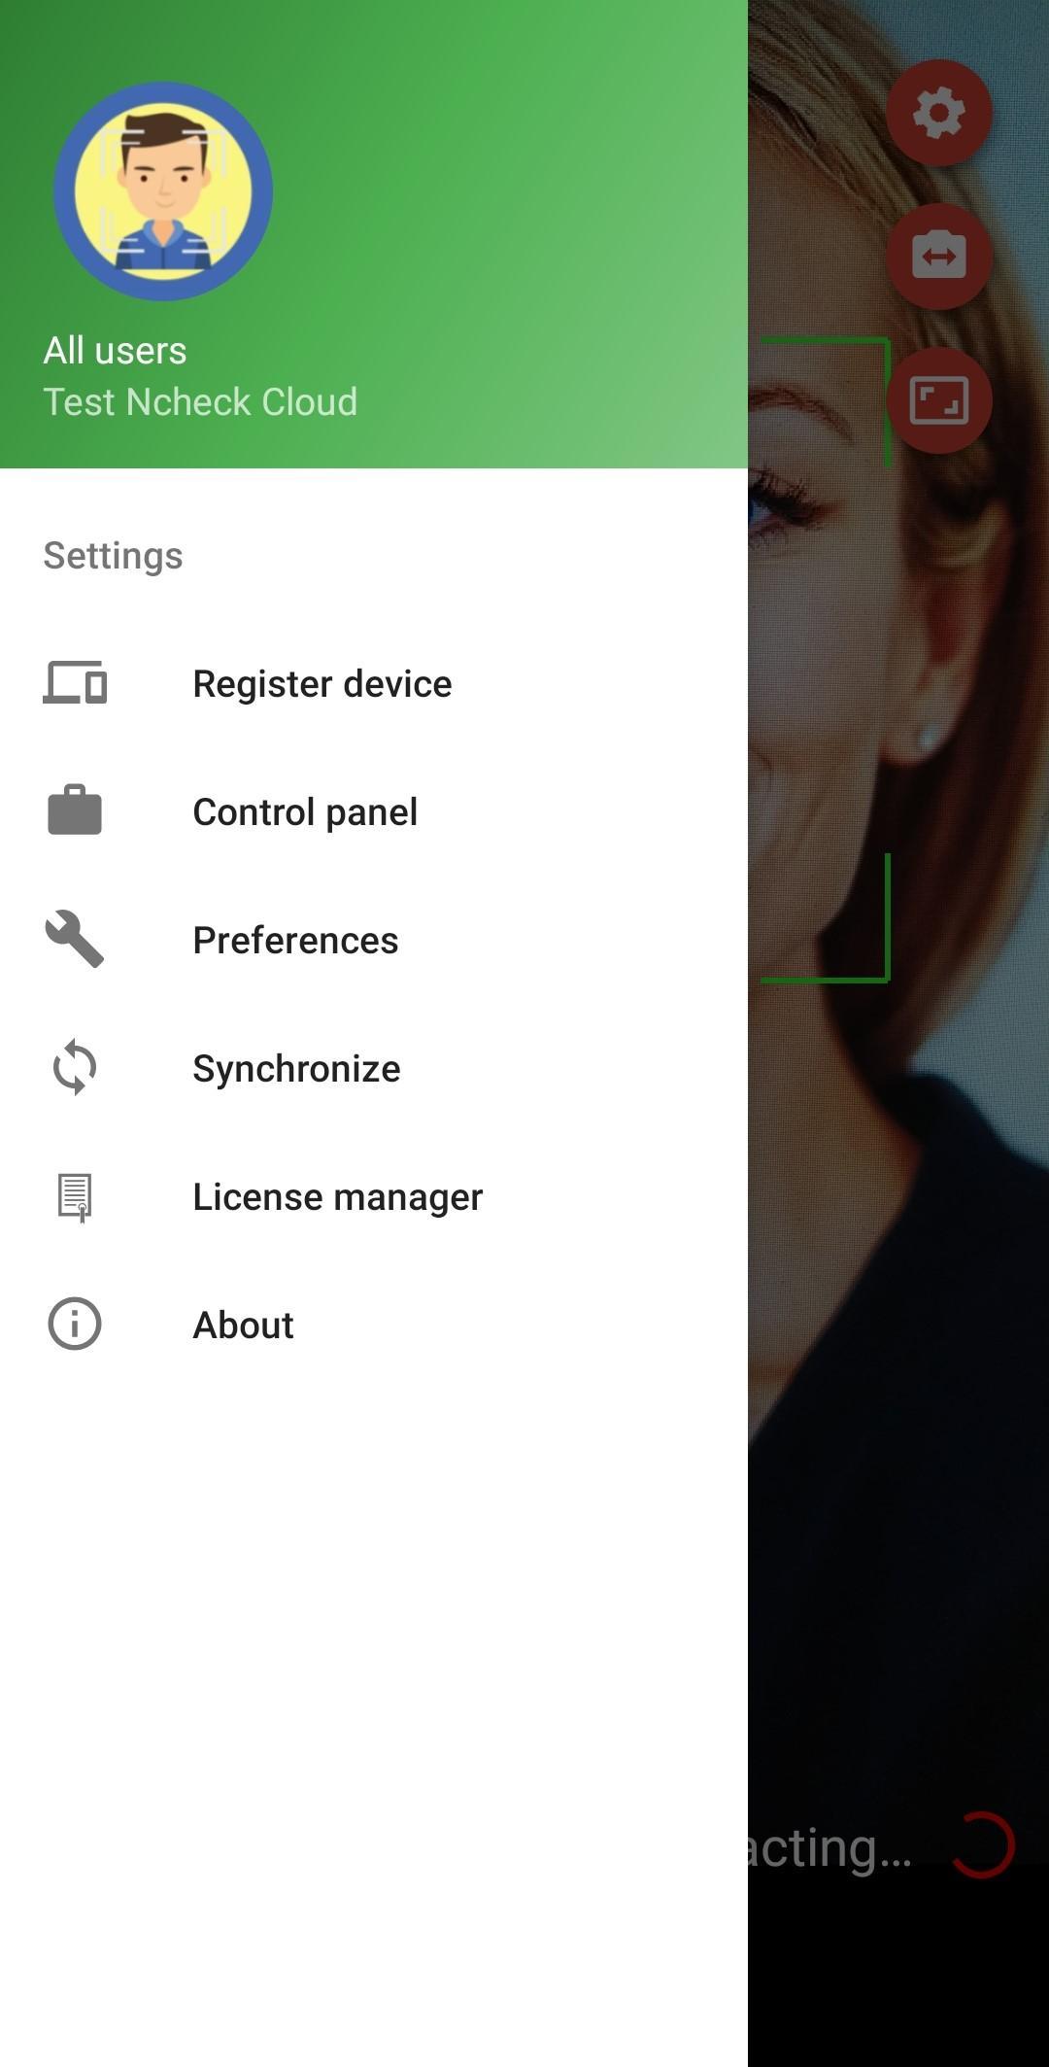Tap the red settings gear button
The height and width of the screenshot is (2067, 1049).
click(x=938, y=113)
